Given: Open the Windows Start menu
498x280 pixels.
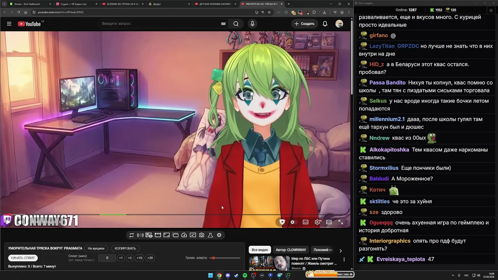Looking at the screenshot, I should click(210, 275).
